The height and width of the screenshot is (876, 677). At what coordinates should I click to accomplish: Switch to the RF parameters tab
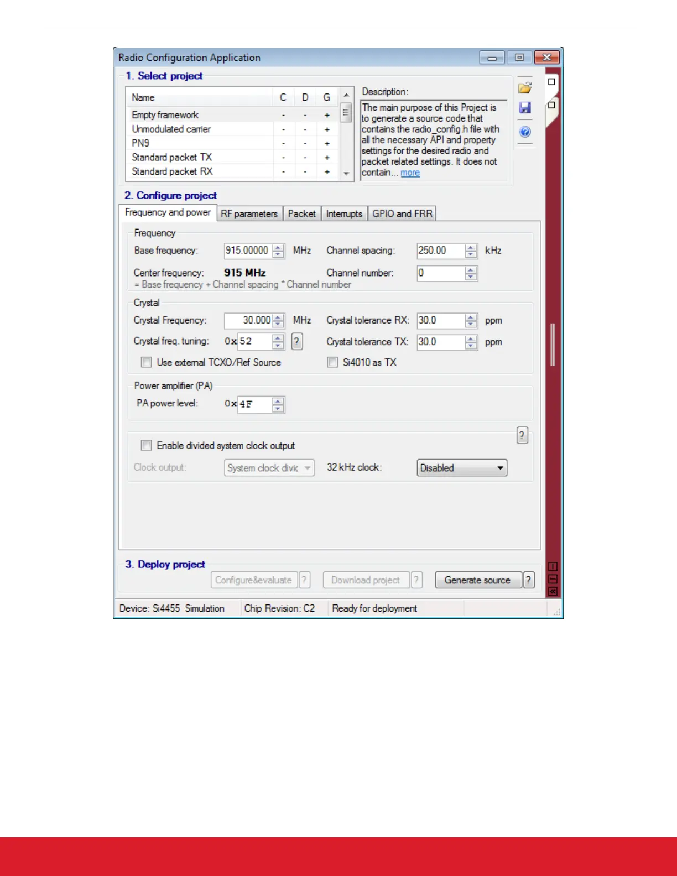[249, 213]
